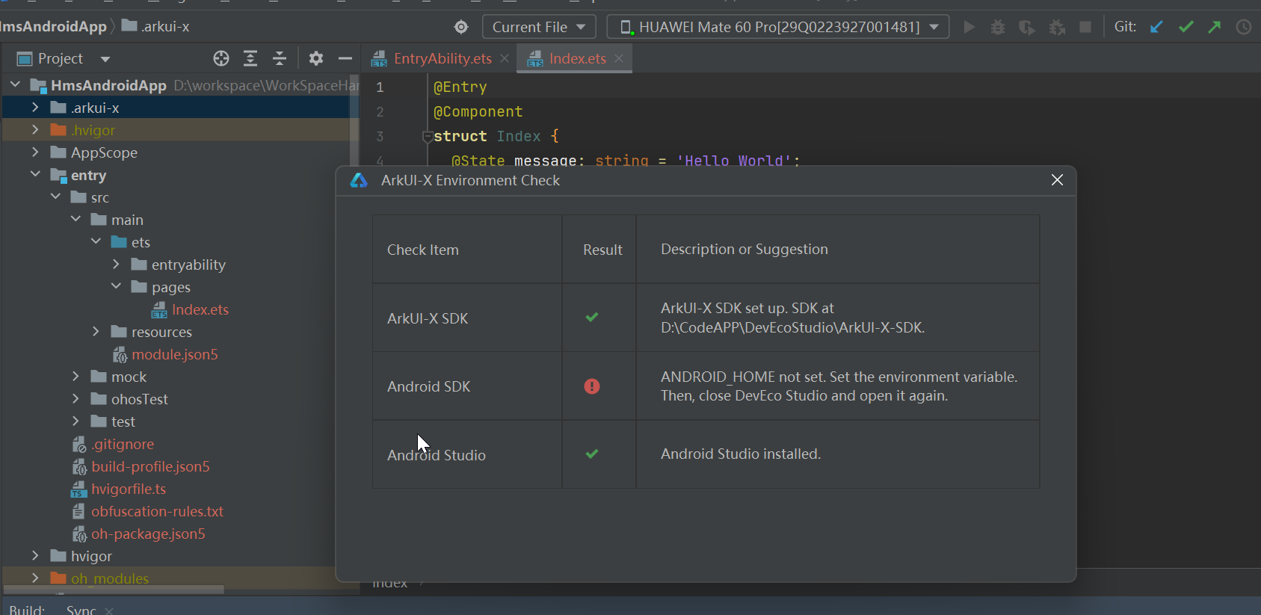The width and height of the screenshot is (1261, 615).
Task: Collapse the entry module folder
Action: (x=35, y=175)
